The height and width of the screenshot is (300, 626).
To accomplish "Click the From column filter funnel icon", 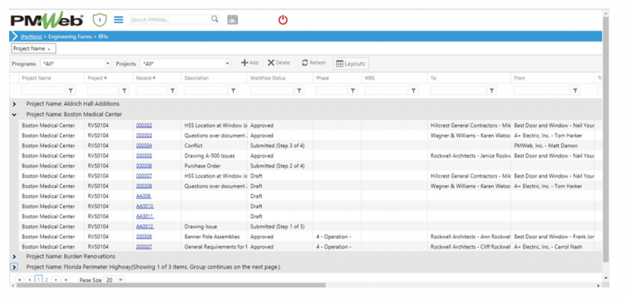I will click(x=575, y=91).
